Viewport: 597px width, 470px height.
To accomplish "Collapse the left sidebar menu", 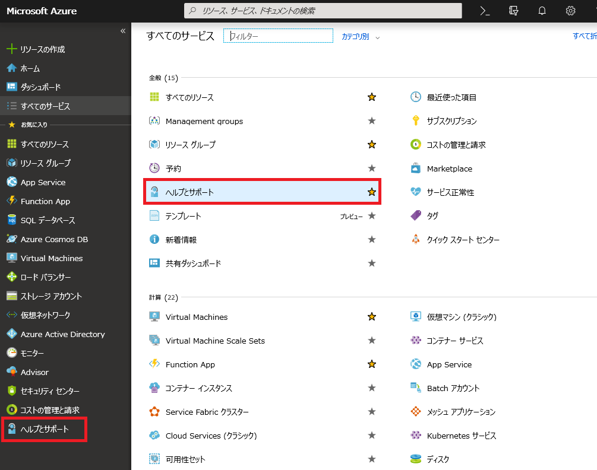I will click(x=123, y=31).
